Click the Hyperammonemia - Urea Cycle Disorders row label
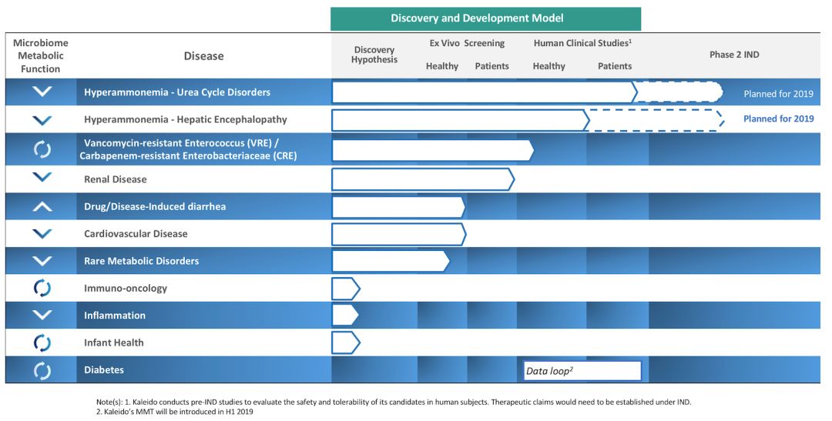Screen dimensions: 832x421 (177, 92)
